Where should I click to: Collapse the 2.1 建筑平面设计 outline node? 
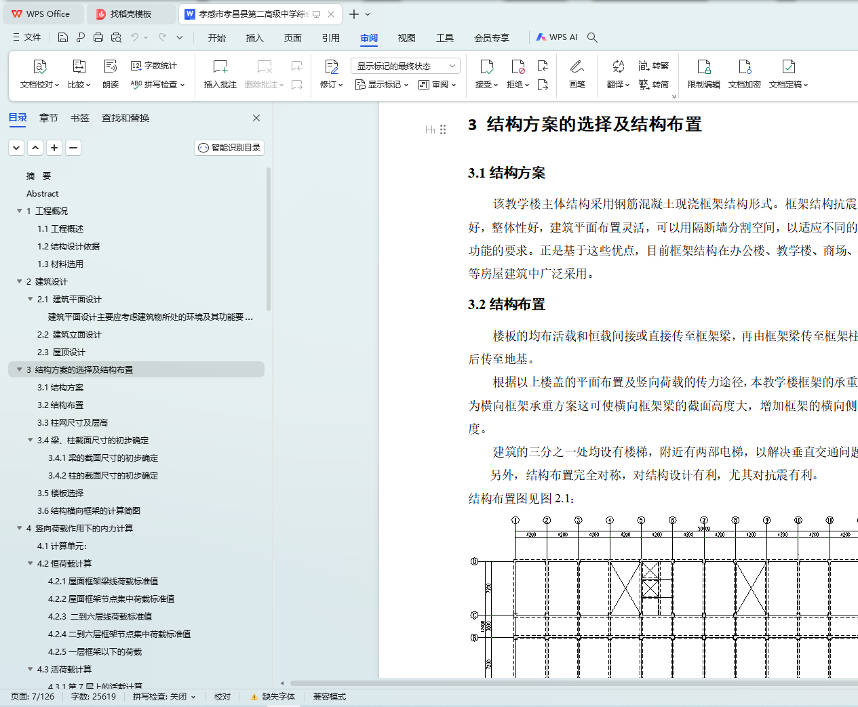pyautogui.click(x=30, y=299)
